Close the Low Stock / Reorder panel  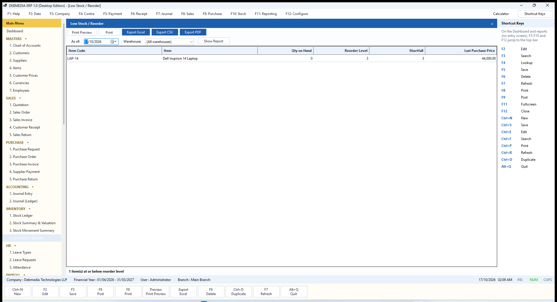click(492, 24)
